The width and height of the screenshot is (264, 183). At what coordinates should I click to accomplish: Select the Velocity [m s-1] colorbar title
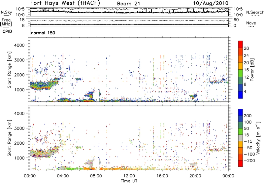[x=258, y=138]
